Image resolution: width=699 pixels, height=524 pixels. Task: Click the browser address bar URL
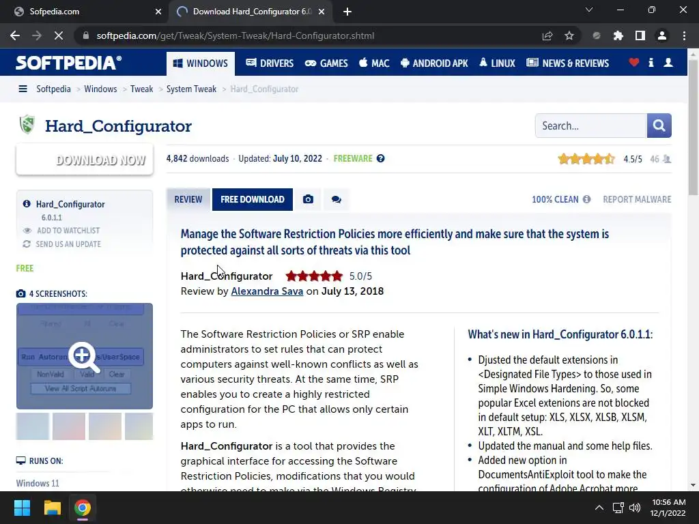[236, 35]
